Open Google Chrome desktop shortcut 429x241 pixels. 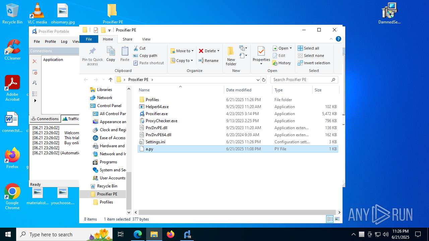(12, 197)
